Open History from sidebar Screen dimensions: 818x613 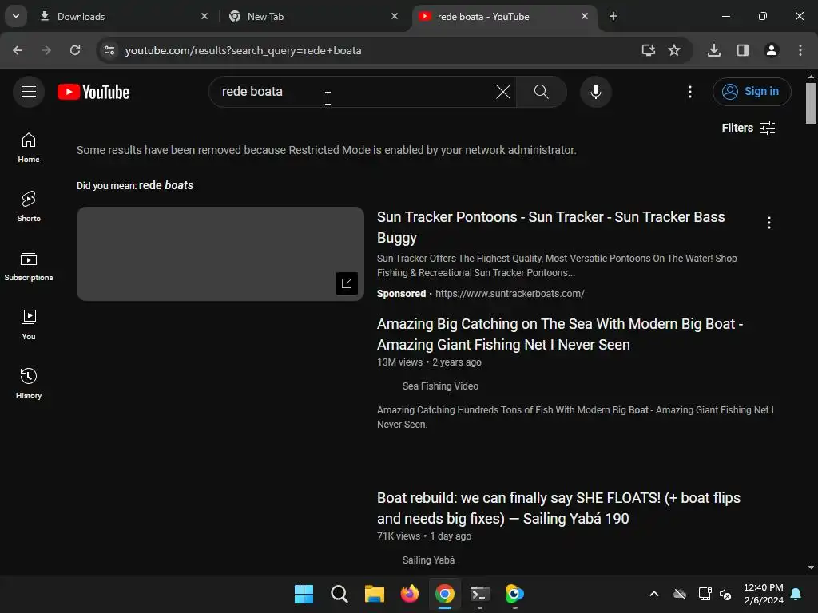[x=29, y=383]
